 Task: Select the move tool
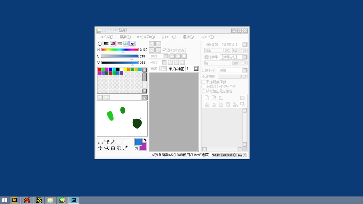pyautogui.click(x=100, y=148)
